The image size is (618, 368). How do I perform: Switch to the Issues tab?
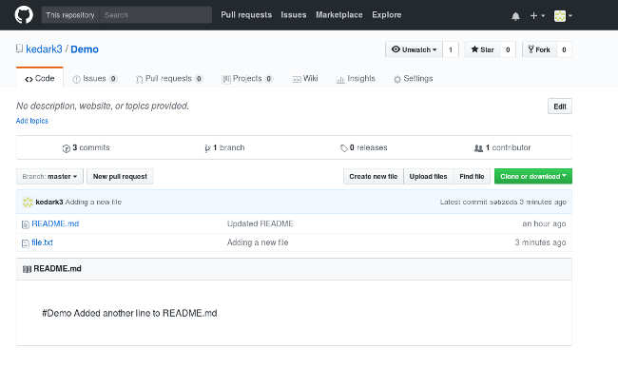click(94, 78)
